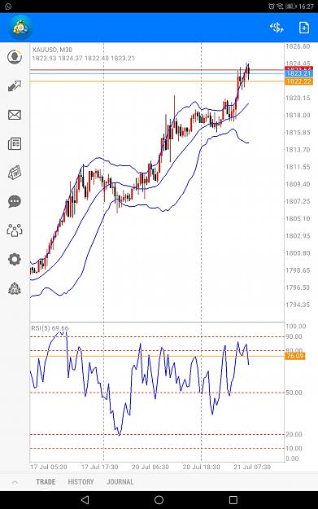This screenshot has height=509, width=318.
Task: Tap the 20 Jul 18:30 time label
Action: [x=202, y=467]
